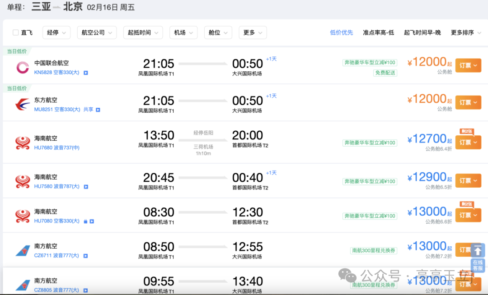Click the 当日低价 badge on KN5828 row

17,51
